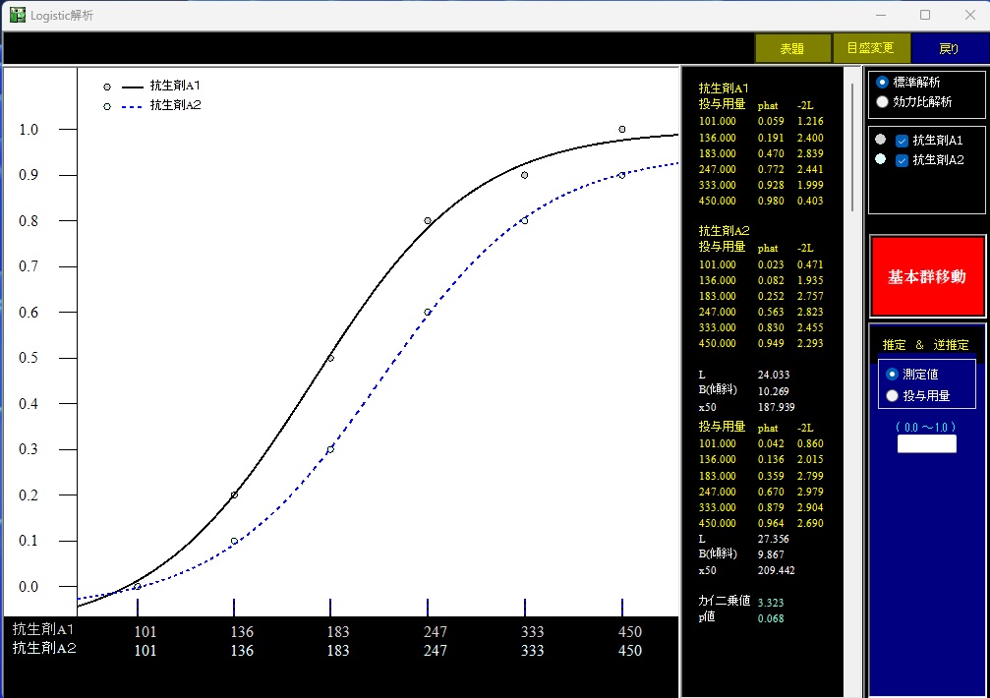The height and width of the screenshot is (698, 990).
Task: Click the estimate input field under (0.0～1.0)
Action: tap(926, 444)
